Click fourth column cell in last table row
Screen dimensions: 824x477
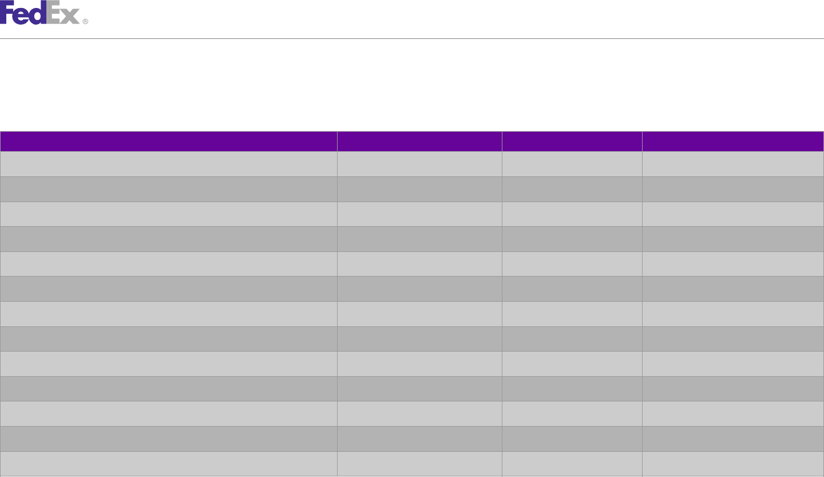click(x=733, y=464)
